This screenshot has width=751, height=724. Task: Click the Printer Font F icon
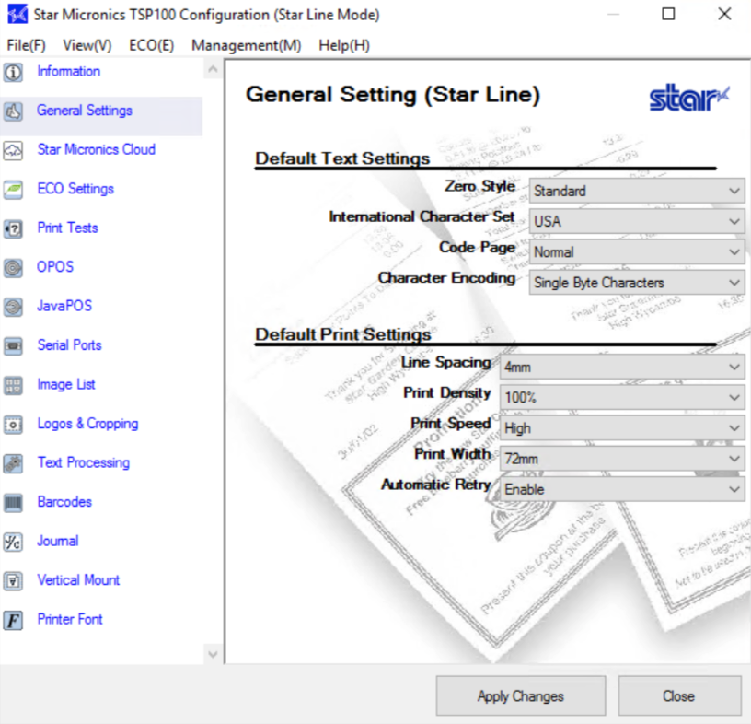click(x=13, y=621)
